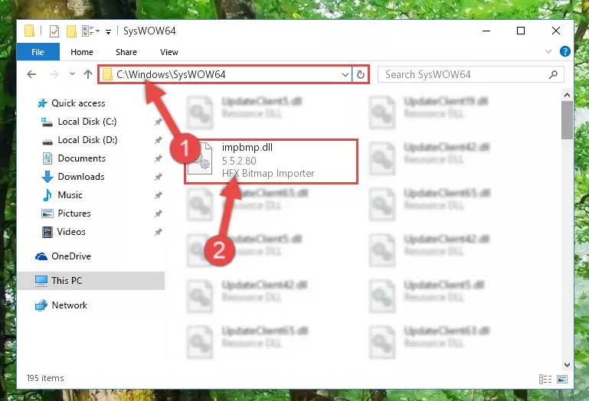Open the recent locations dropdown
The height and width of the screenshot is (401, 589).
click(x=72, y=74)
